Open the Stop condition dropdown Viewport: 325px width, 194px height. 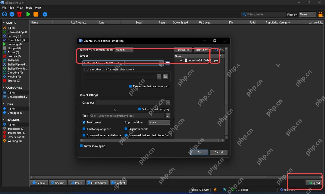[x=159, y=122]
